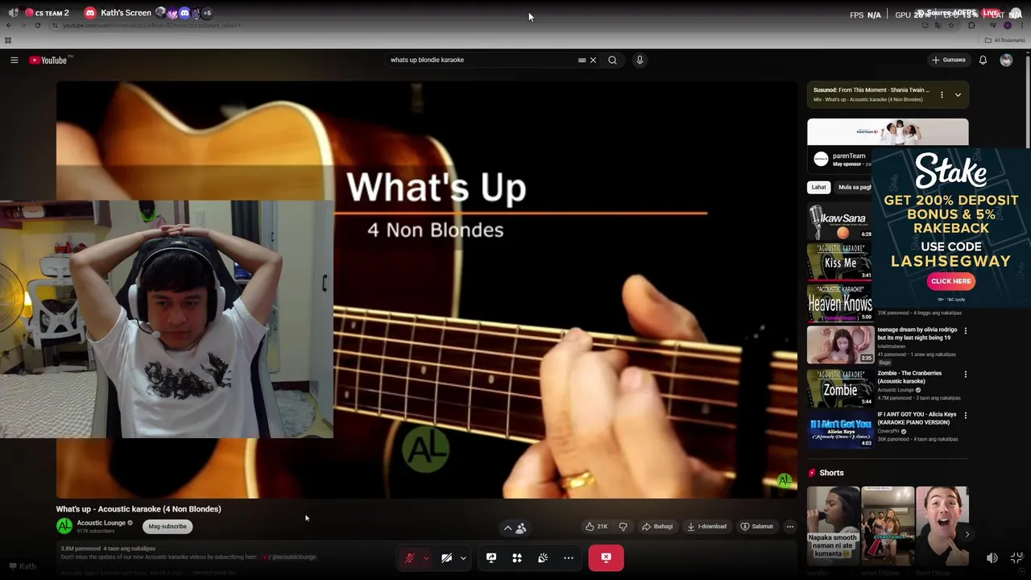Open playlist options three-dot menu
1031x580 pixels.
point(942,94)
